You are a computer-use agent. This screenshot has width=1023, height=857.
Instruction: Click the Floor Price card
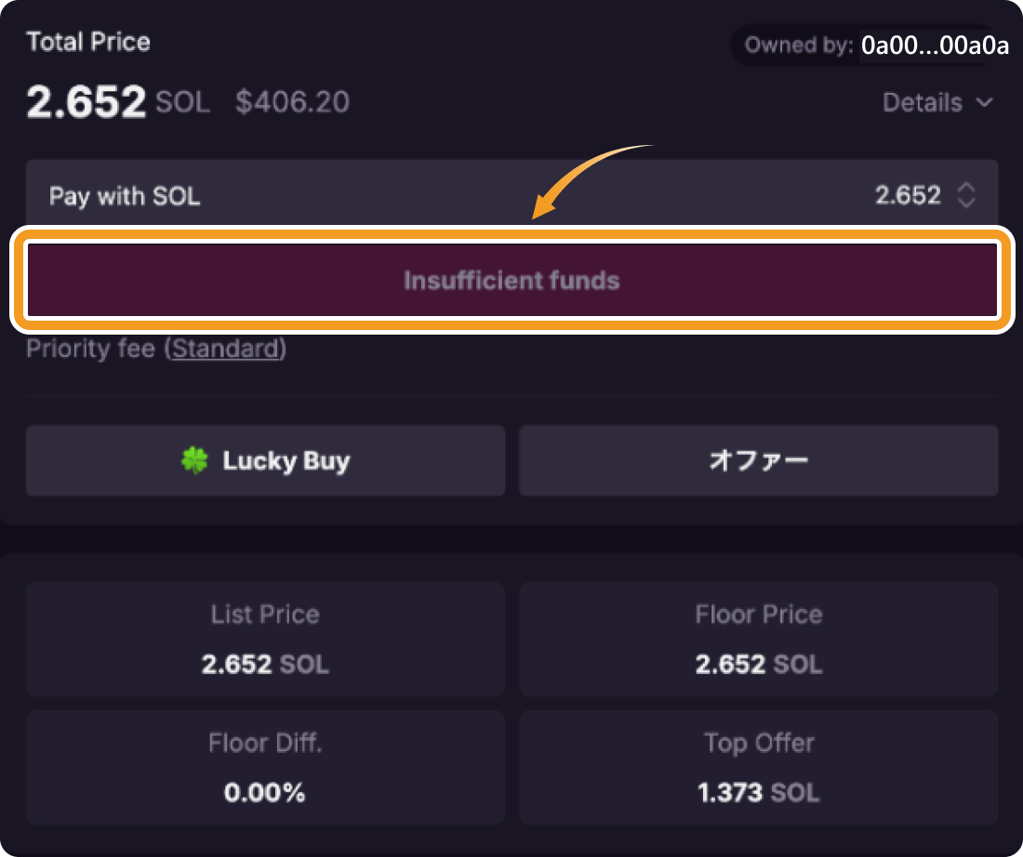pos(758,639)
